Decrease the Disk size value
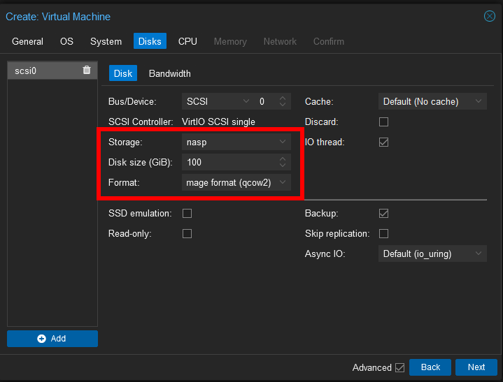503x382 pixels. tap(283, 166)
